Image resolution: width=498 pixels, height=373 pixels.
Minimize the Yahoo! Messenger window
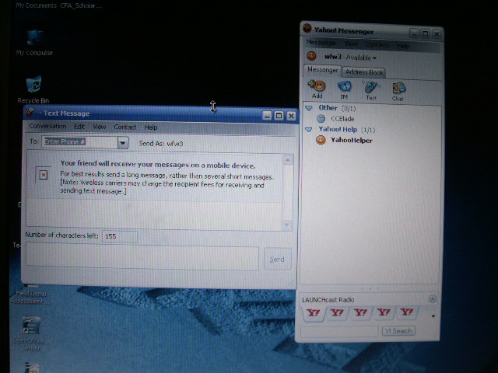pyautogui.click(x=414, y=33)
